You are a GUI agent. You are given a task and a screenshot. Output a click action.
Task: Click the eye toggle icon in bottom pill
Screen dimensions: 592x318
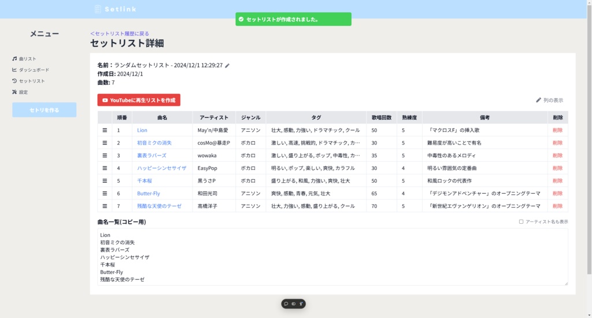point(293,304)
